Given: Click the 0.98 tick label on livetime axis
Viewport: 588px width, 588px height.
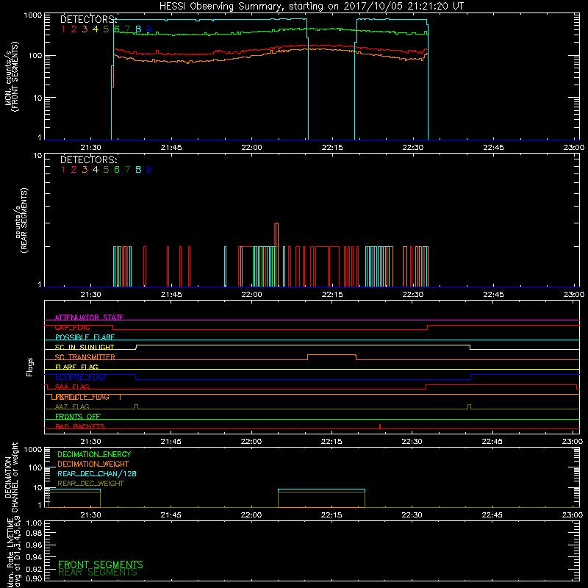Looking at the screenshot, I should click(34, 532).
